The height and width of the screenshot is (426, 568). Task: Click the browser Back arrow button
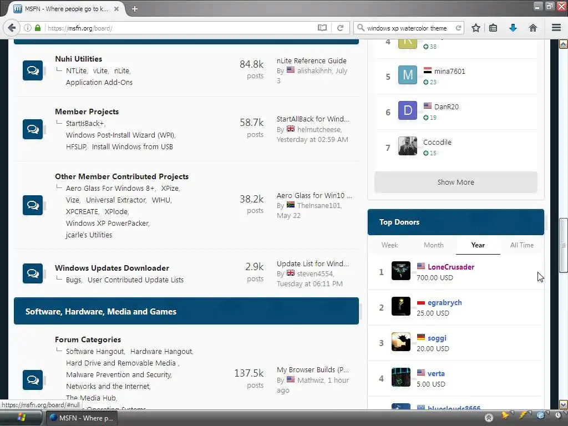[12, 28]
